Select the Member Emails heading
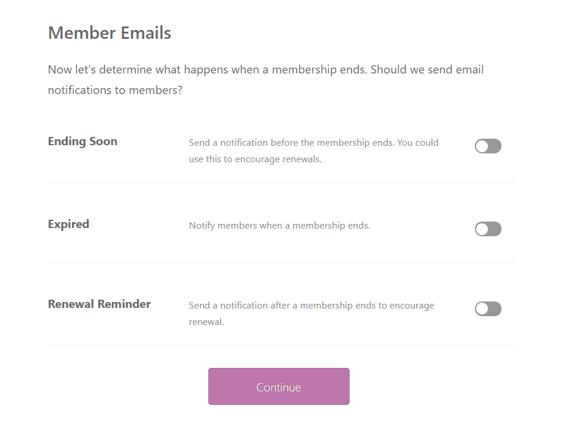Screen dimensions: 565x429 tap(109, 33)
